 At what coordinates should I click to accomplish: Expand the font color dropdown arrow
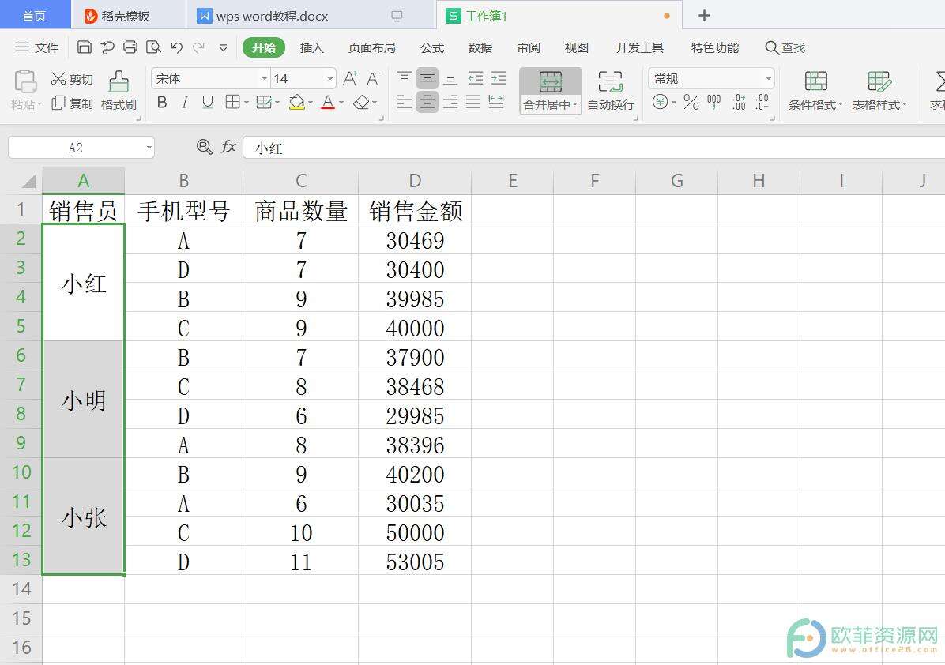pyautogui.click(x=341, y=103)
